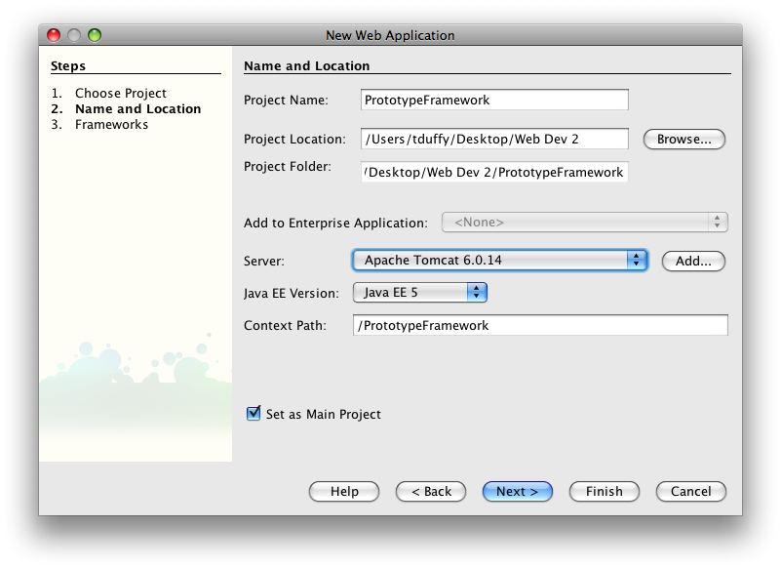
Task: Click the Project Folder field
Action: pos(494,172)
